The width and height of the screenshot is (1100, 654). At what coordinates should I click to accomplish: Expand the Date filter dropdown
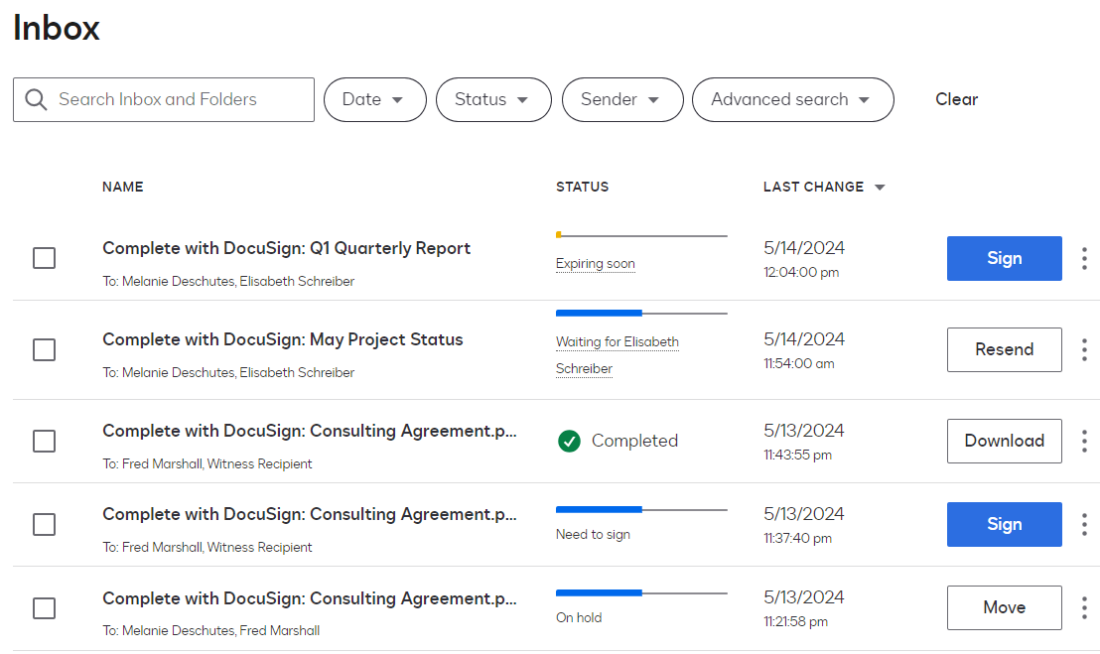click(374, 100)
